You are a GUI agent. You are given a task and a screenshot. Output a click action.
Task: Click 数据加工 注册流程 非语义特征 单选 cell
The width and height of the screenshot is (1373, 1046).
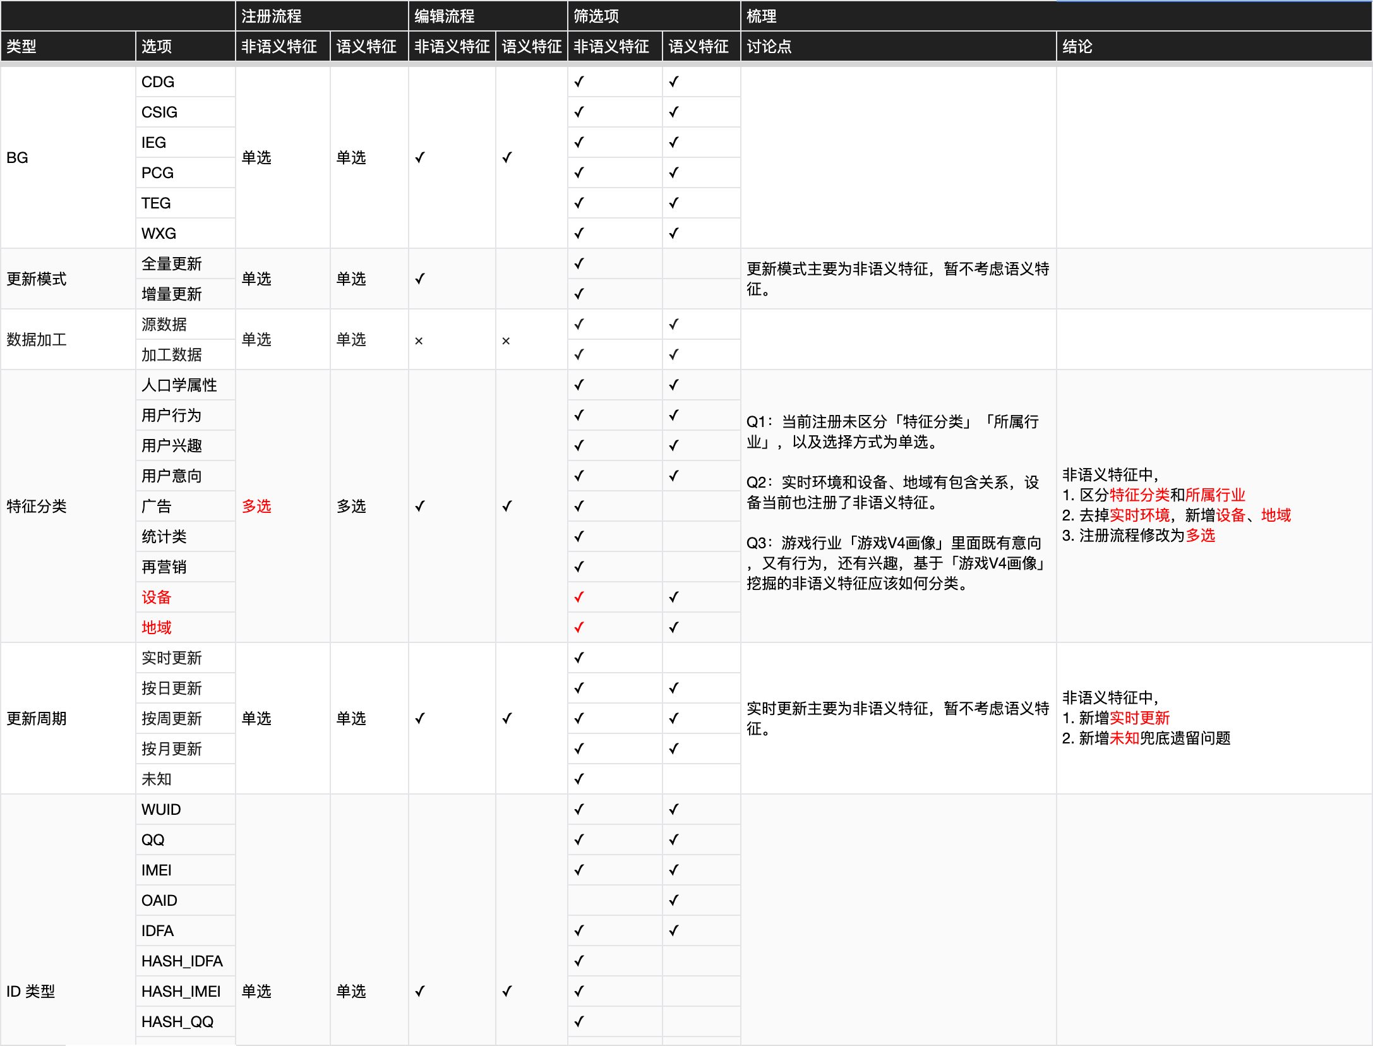point(283,339)
